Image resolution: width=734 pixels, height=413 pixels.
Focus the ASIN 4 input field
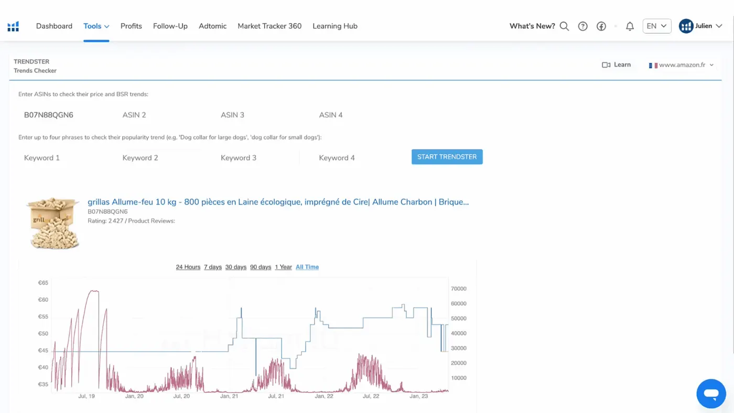(x=359, y=115)
